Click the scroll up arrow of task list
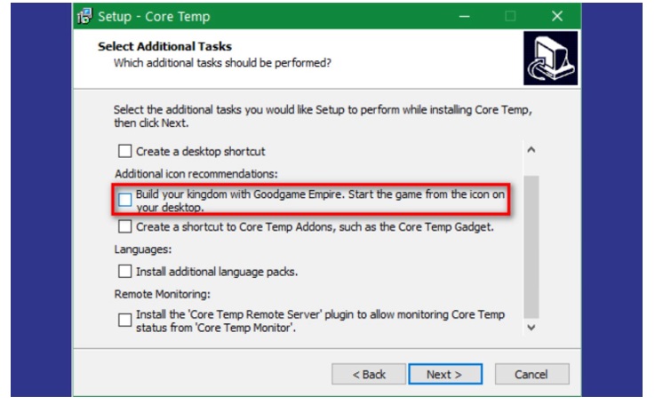Viewport: 655px width, 404px height. (531, 151)
